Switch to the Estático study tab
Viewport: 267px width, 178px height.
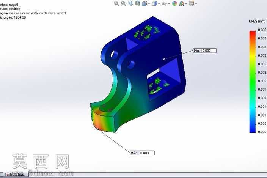coord(15,175)
